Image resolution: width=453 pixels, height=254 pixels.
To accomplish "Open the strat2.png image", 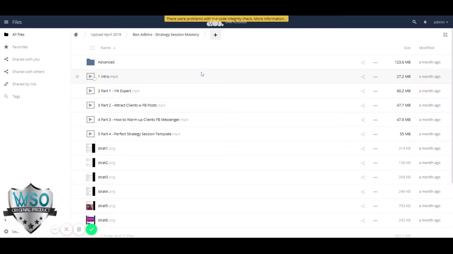I will pyautogui.click(x=107, y=163).
